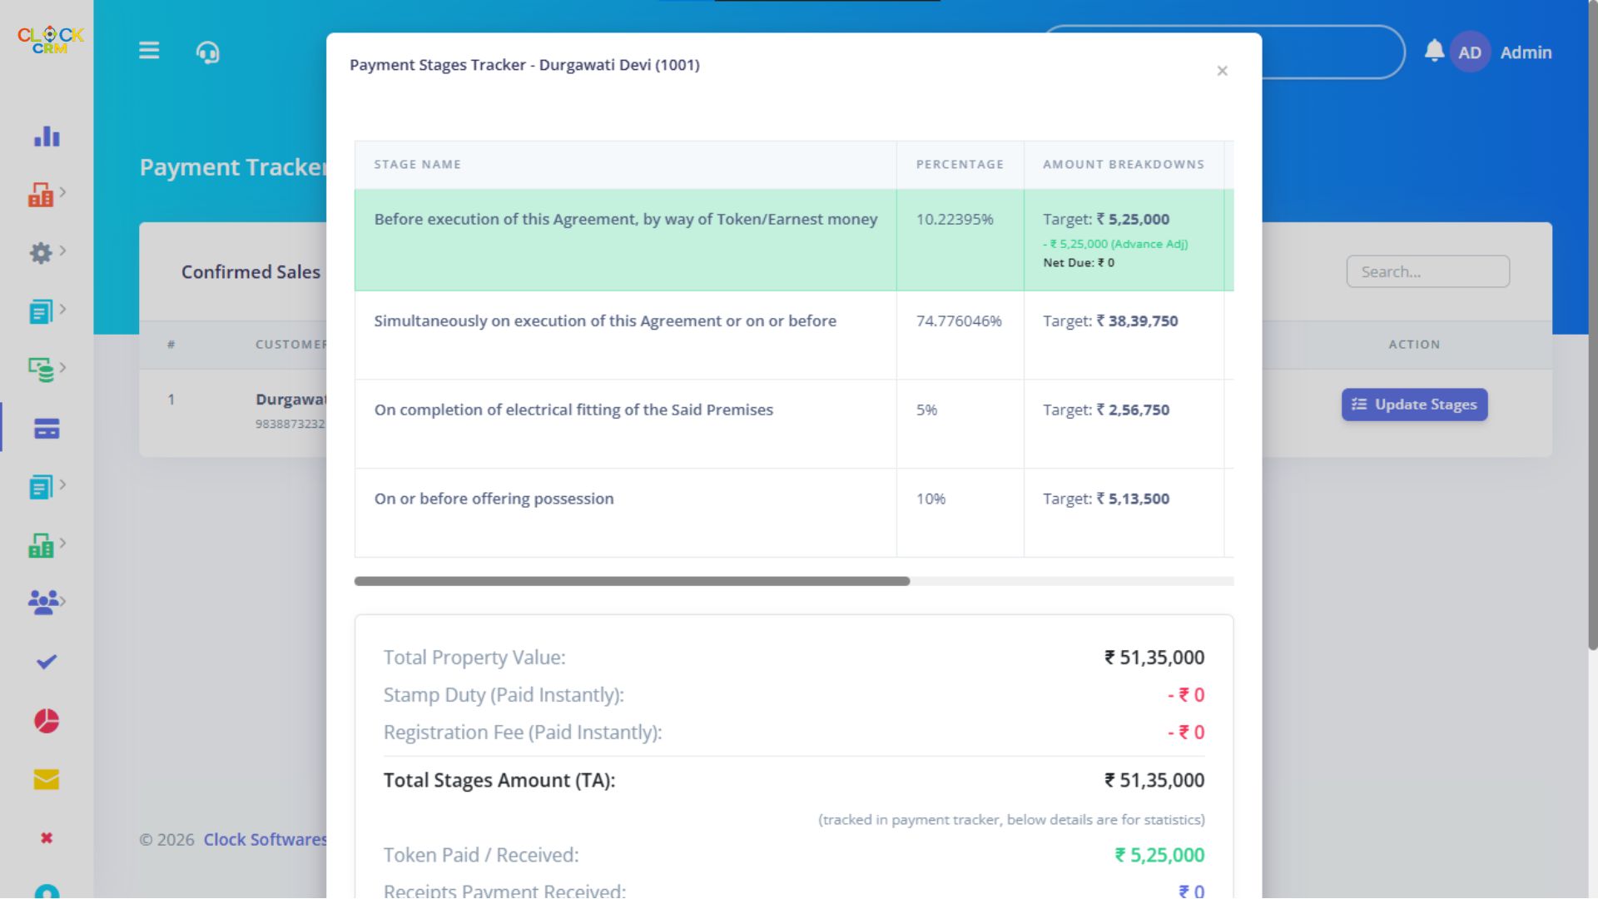Viewport: 1598px width, 899px height.
Task: Expand chevron beside coins icon
Action: tap(63, 367)
